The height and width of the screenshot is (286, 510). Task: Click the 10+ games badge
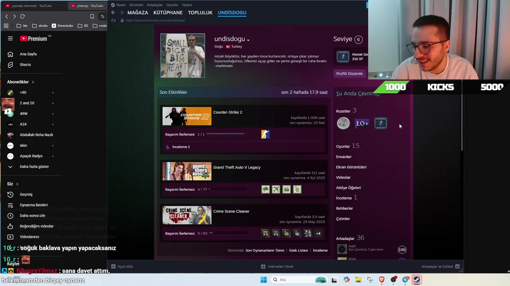pos(362,123)
